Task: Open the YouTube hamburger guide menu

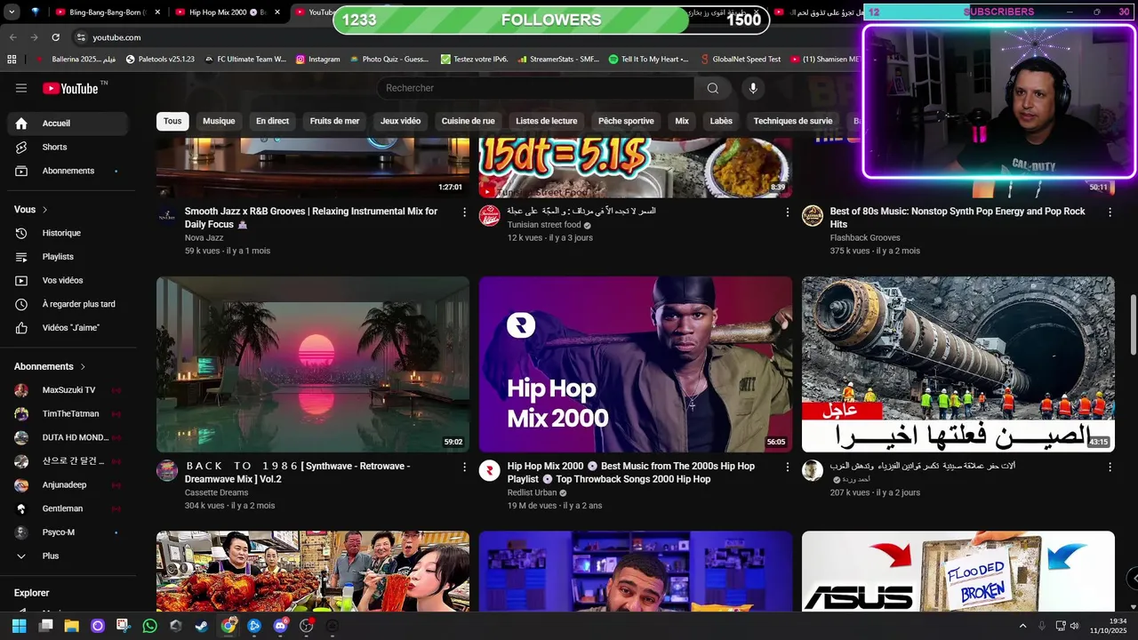Action: click(x=21, y=88)
